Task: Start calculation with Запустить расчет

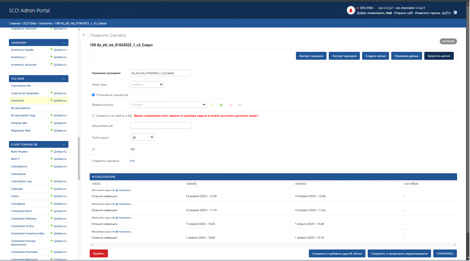Action: click(439, 56)
